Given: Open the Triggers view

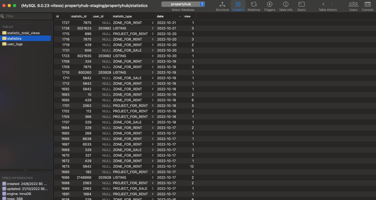Looking at the screenshot, I should point(269,6).
